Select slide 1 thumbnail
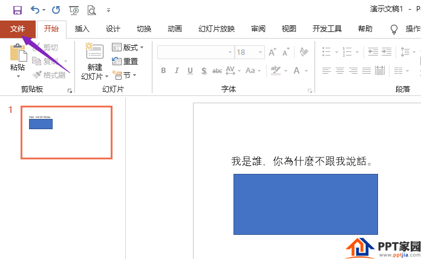Viewport: 421px width, 259px height. [67, 132]
